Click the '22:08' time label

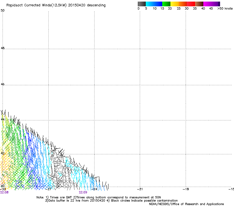tap(4, 192)
